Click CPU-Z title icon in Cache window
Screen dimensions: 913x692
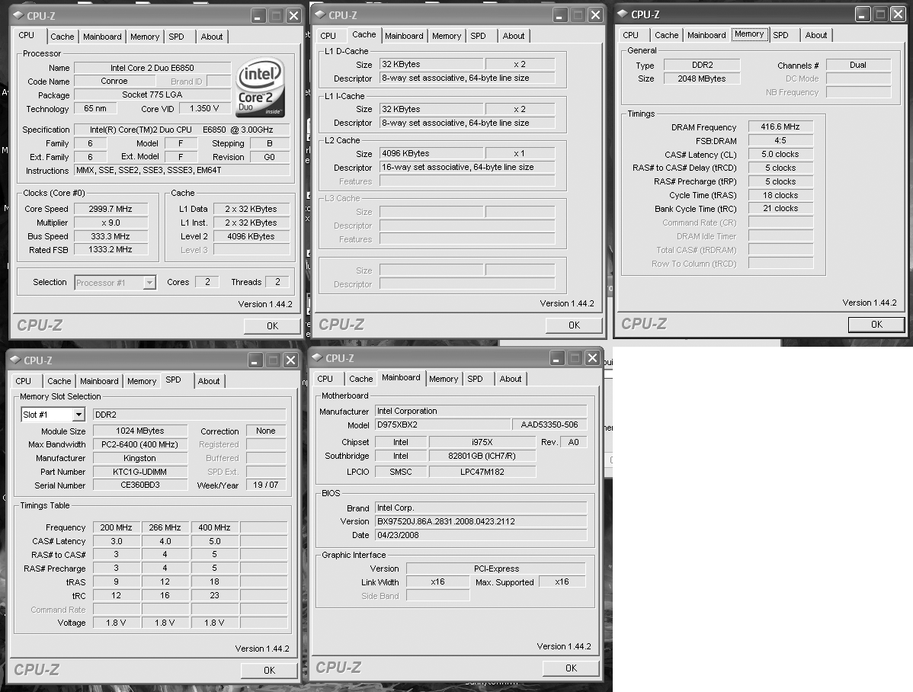(x=320, y=14)
